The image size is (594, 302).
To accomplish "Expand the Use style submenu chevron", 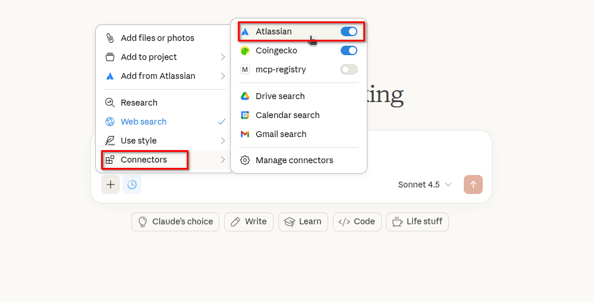I will (223, 141).
